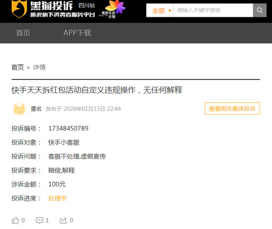Click the 首页 breadcrumb link
The image size is (272, 229).
pyautogui.click(x=18, y=67)
